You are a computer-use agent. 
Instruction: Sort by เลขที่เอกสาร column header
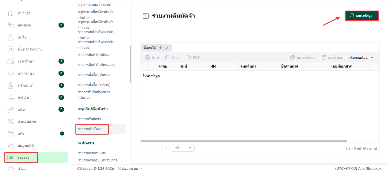(349, 66)
